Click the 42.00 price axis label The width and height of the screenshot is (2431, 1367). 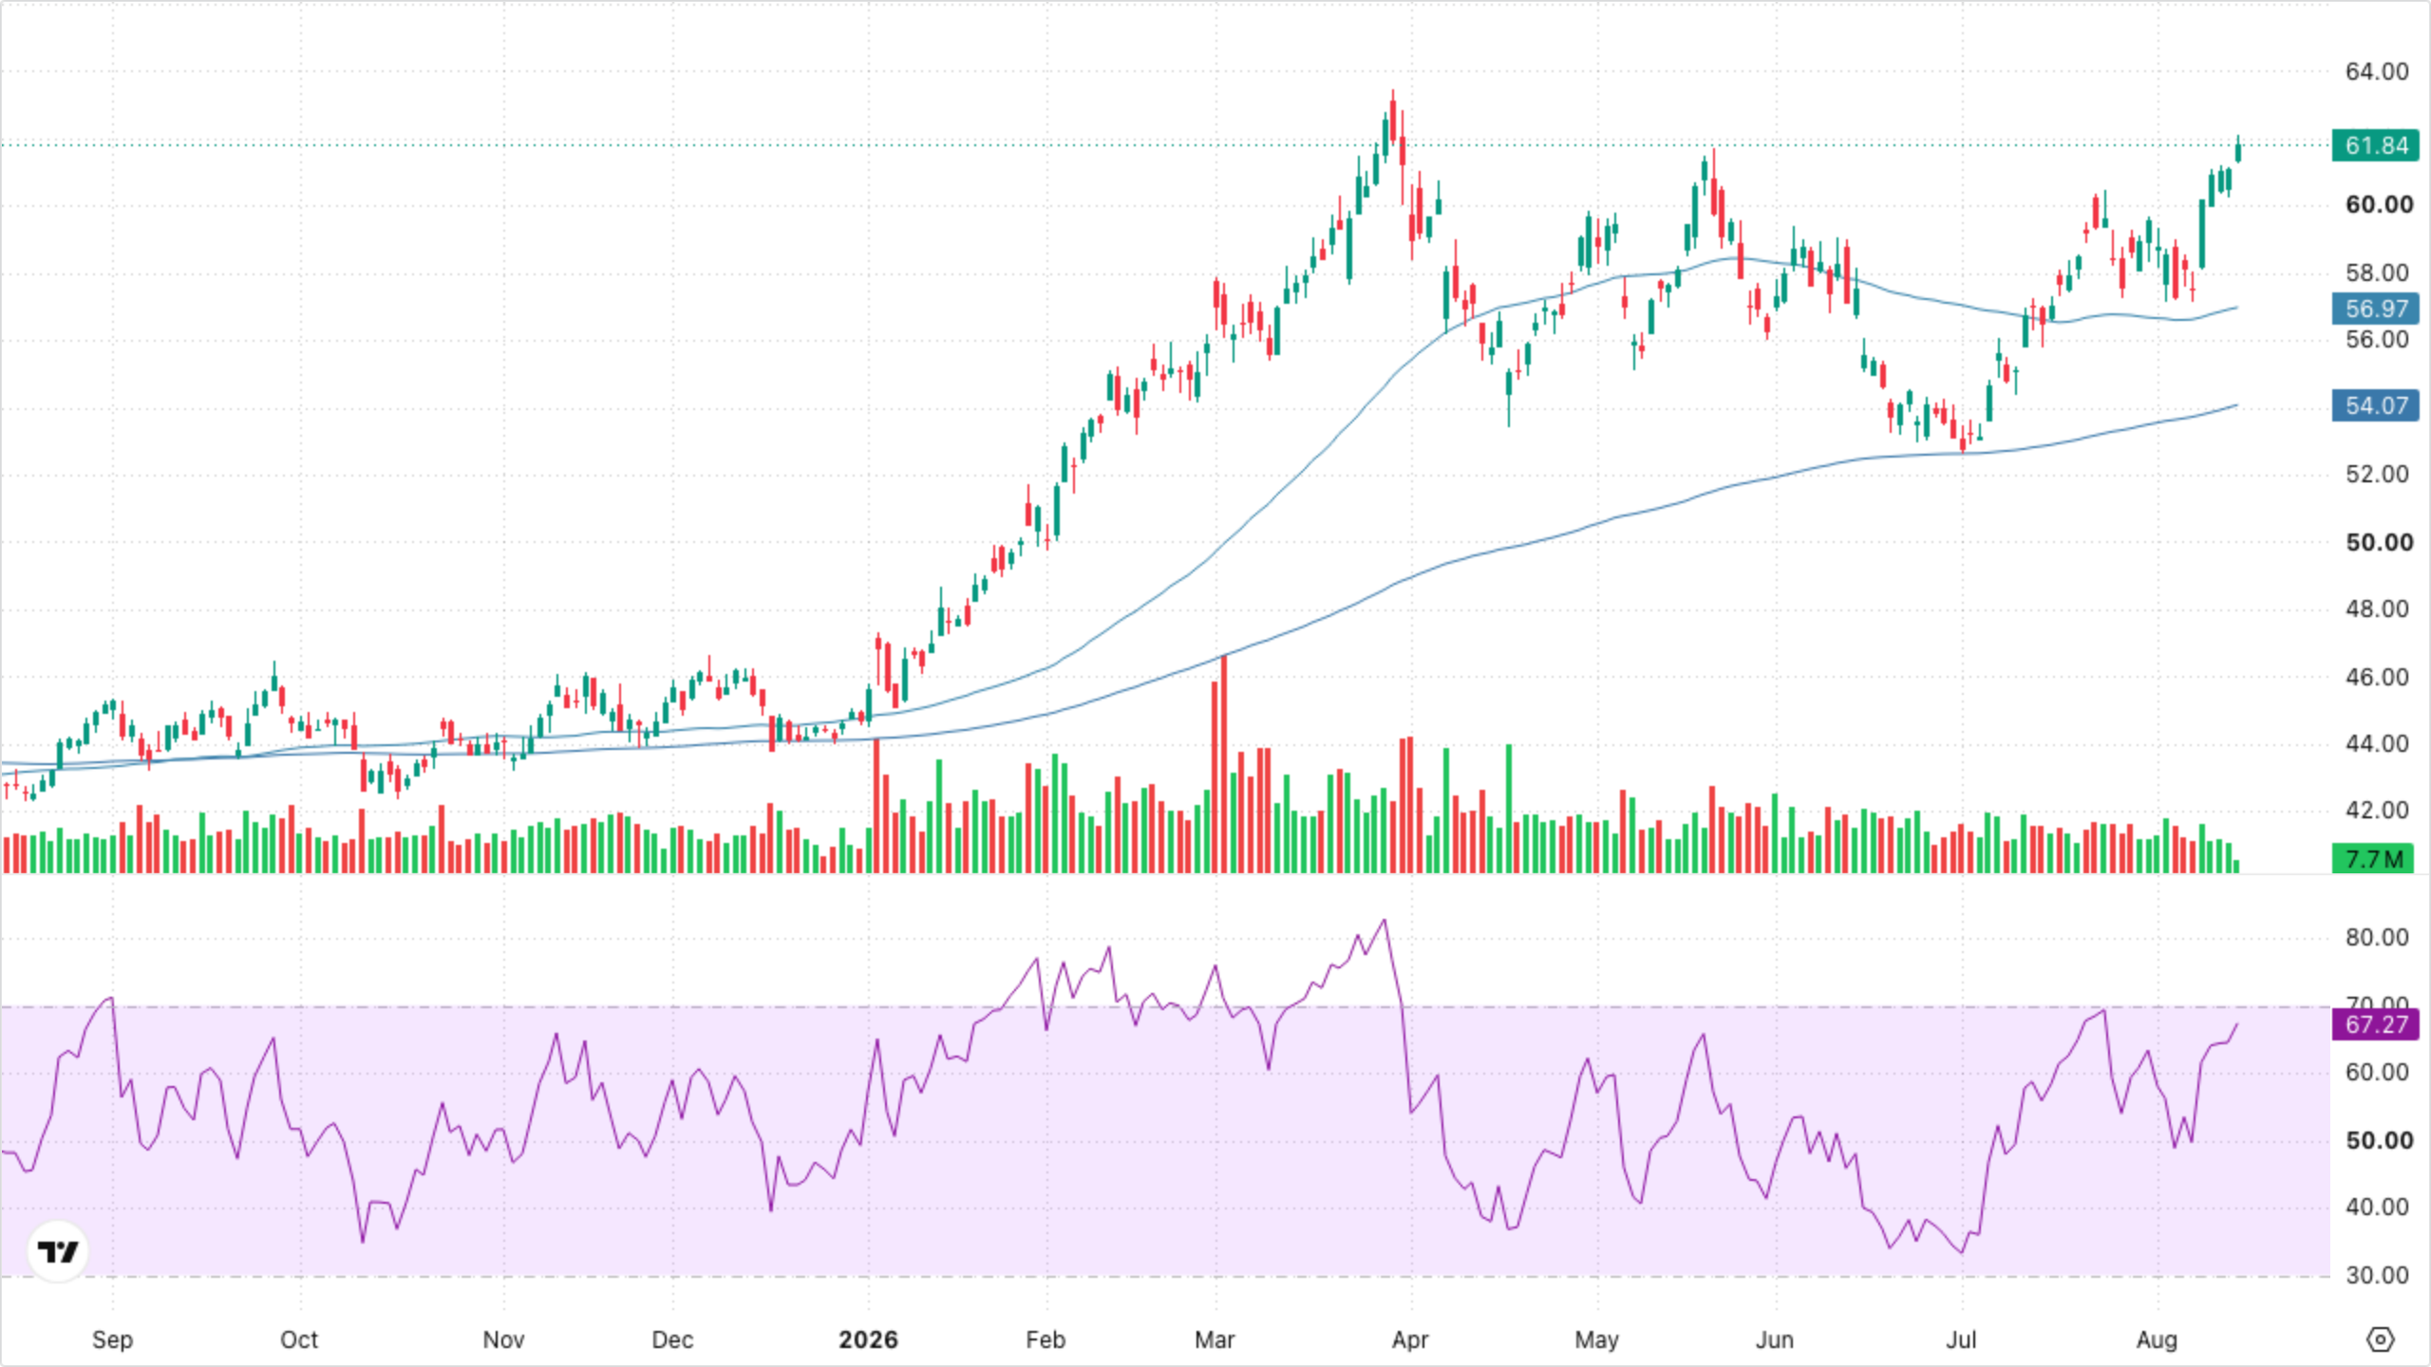pos(2377,810)
